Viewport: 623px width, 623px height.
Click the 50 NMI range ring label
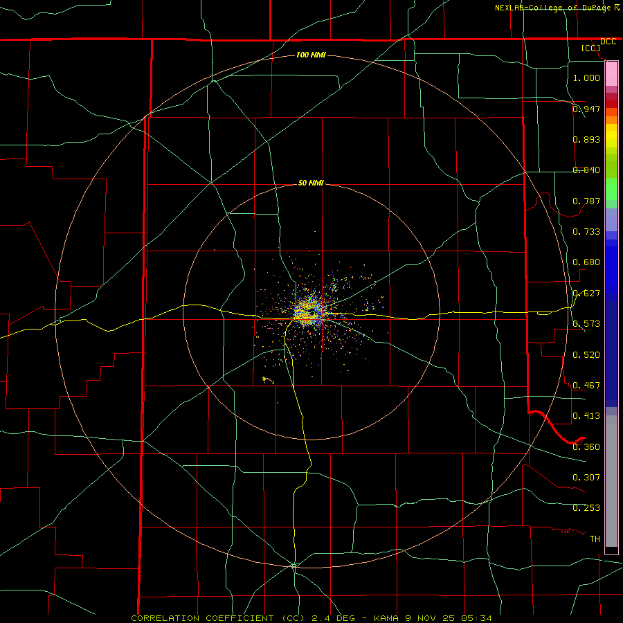[x=311, y=183]
